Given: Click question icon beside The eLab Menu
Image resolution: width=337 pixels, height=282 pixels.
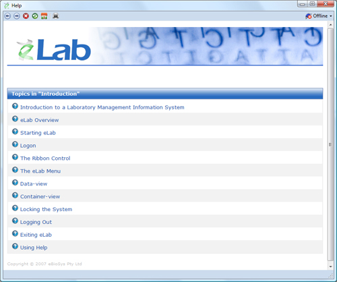Looking at the screenshot, I should 15,169.
